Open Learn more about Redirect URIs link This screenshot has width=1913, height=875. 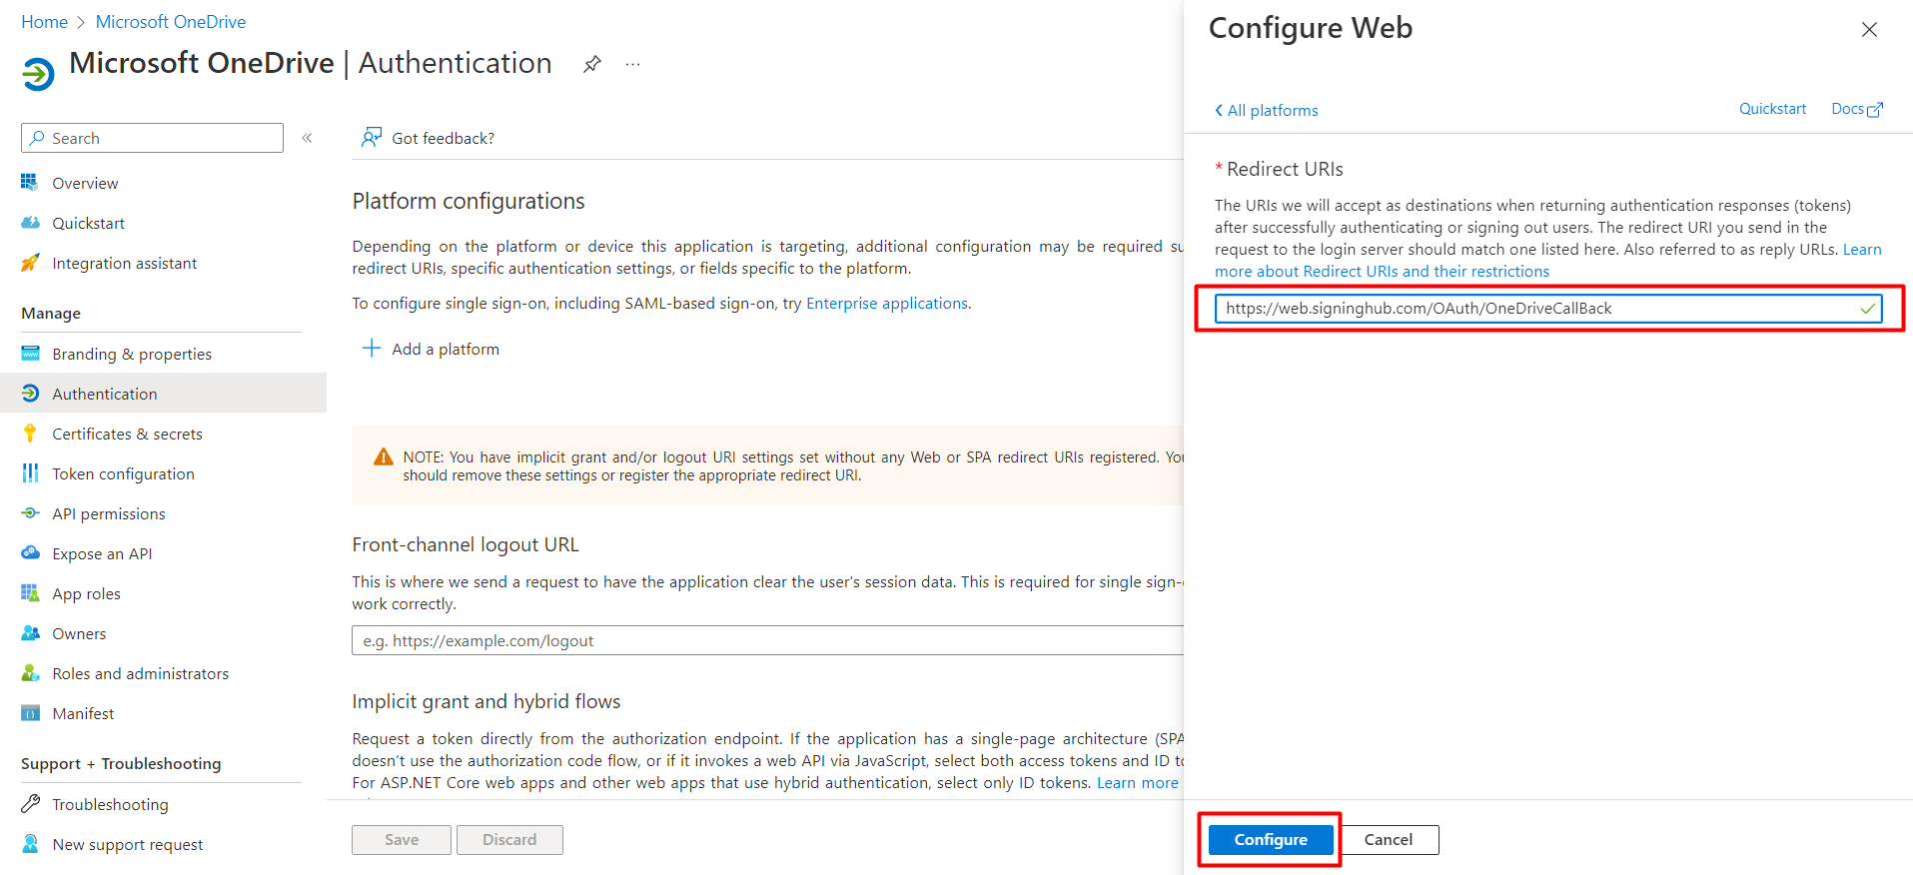pyautogui.click(x=1382, y=271)
